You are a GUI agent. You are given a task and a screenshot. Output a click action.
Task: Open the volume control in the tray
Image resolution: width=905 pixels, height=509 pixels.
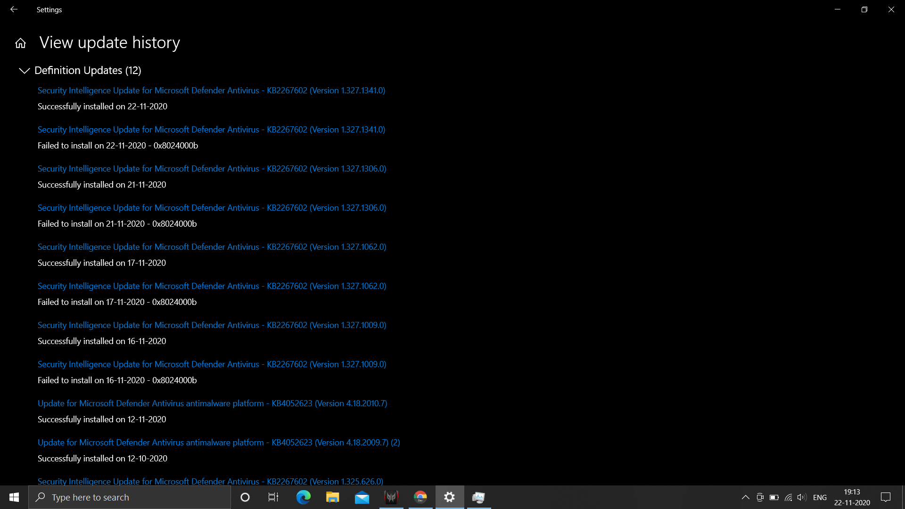tap(802, 497)
